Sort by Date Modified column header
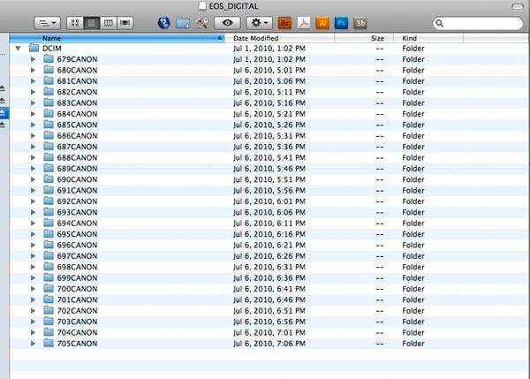 (279, 38)
